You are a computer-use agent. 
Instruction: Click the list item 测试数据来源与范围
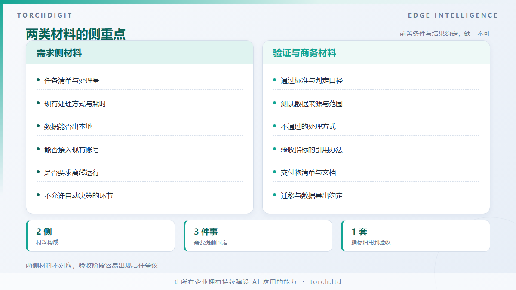coord(312,104)
